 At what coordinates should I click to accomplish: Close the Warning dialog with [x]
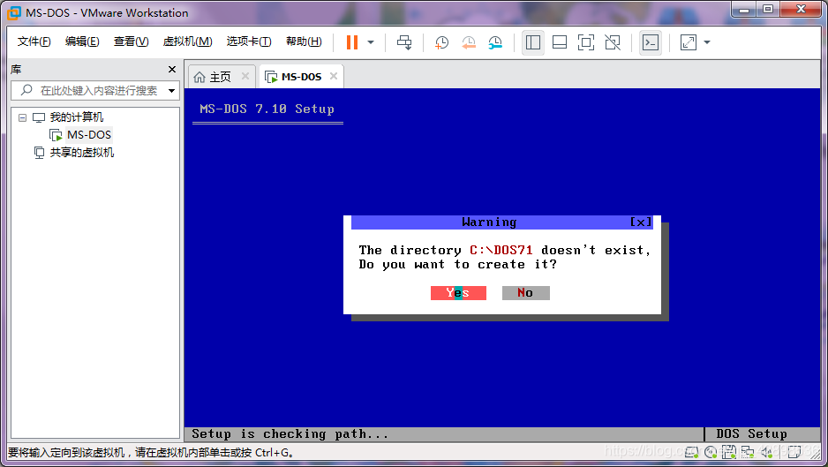pyautogui.click(x=641, y=222)
